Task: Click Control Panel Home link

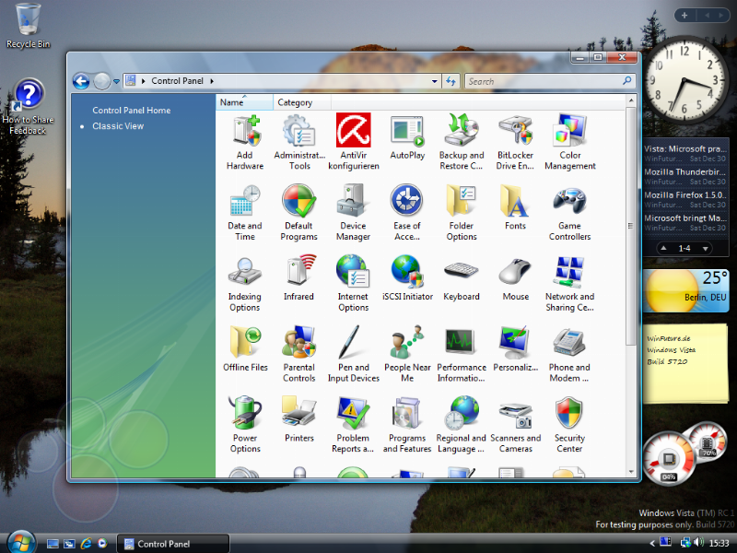Action: click(131, 111)
